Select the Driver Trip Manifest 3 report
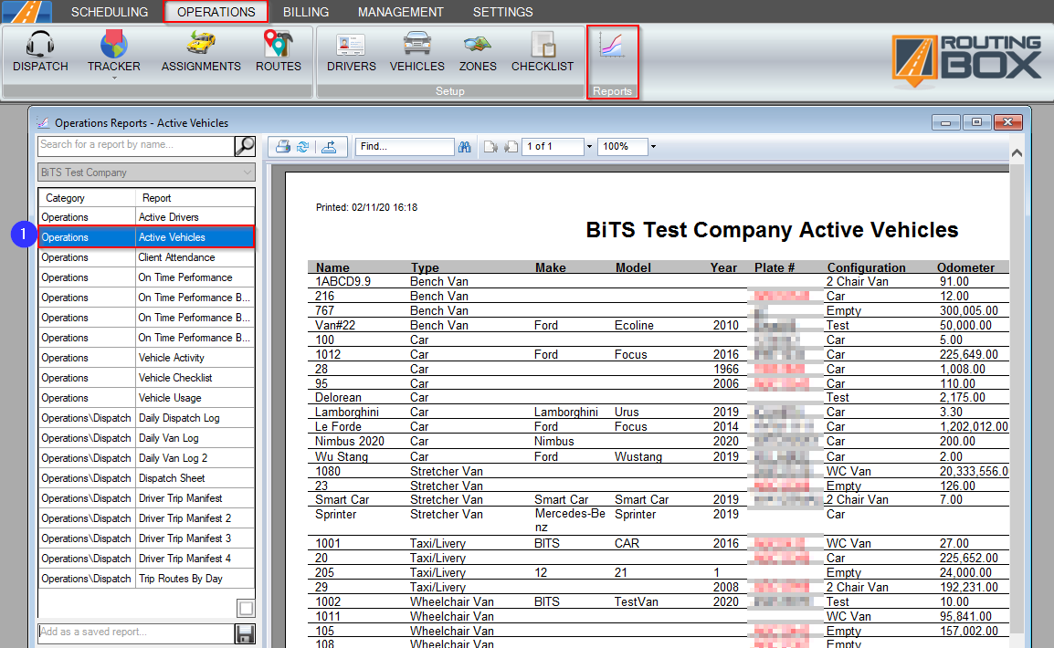1054x648 pixels. (x=146, y=538)
